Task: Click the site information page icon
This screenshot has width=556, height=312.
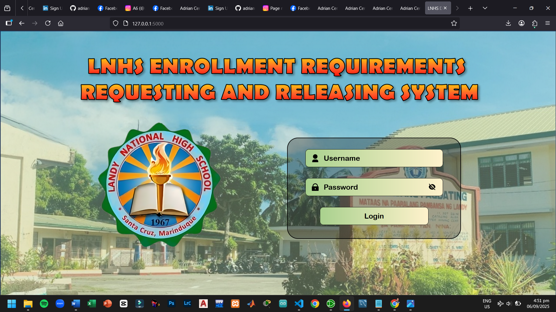Action: (x=126, y=23)
